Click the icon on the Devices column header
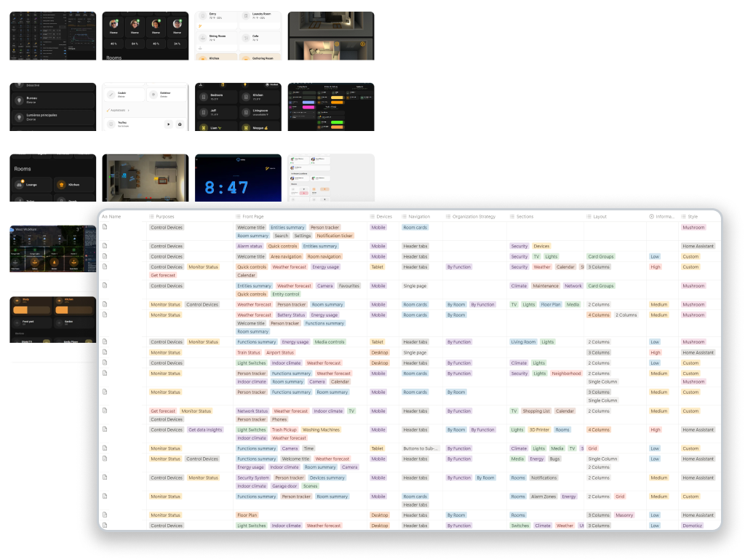Image resolution: width=745 pixels, height=559 pixels. tap(371, 216)
